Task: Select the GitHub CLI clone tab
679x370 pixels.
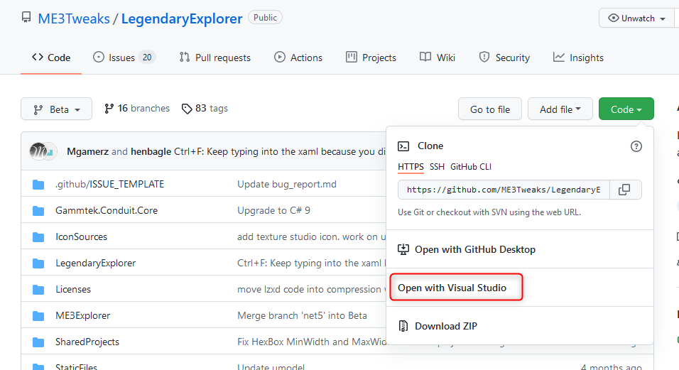Action: click(x=471, y=167)
